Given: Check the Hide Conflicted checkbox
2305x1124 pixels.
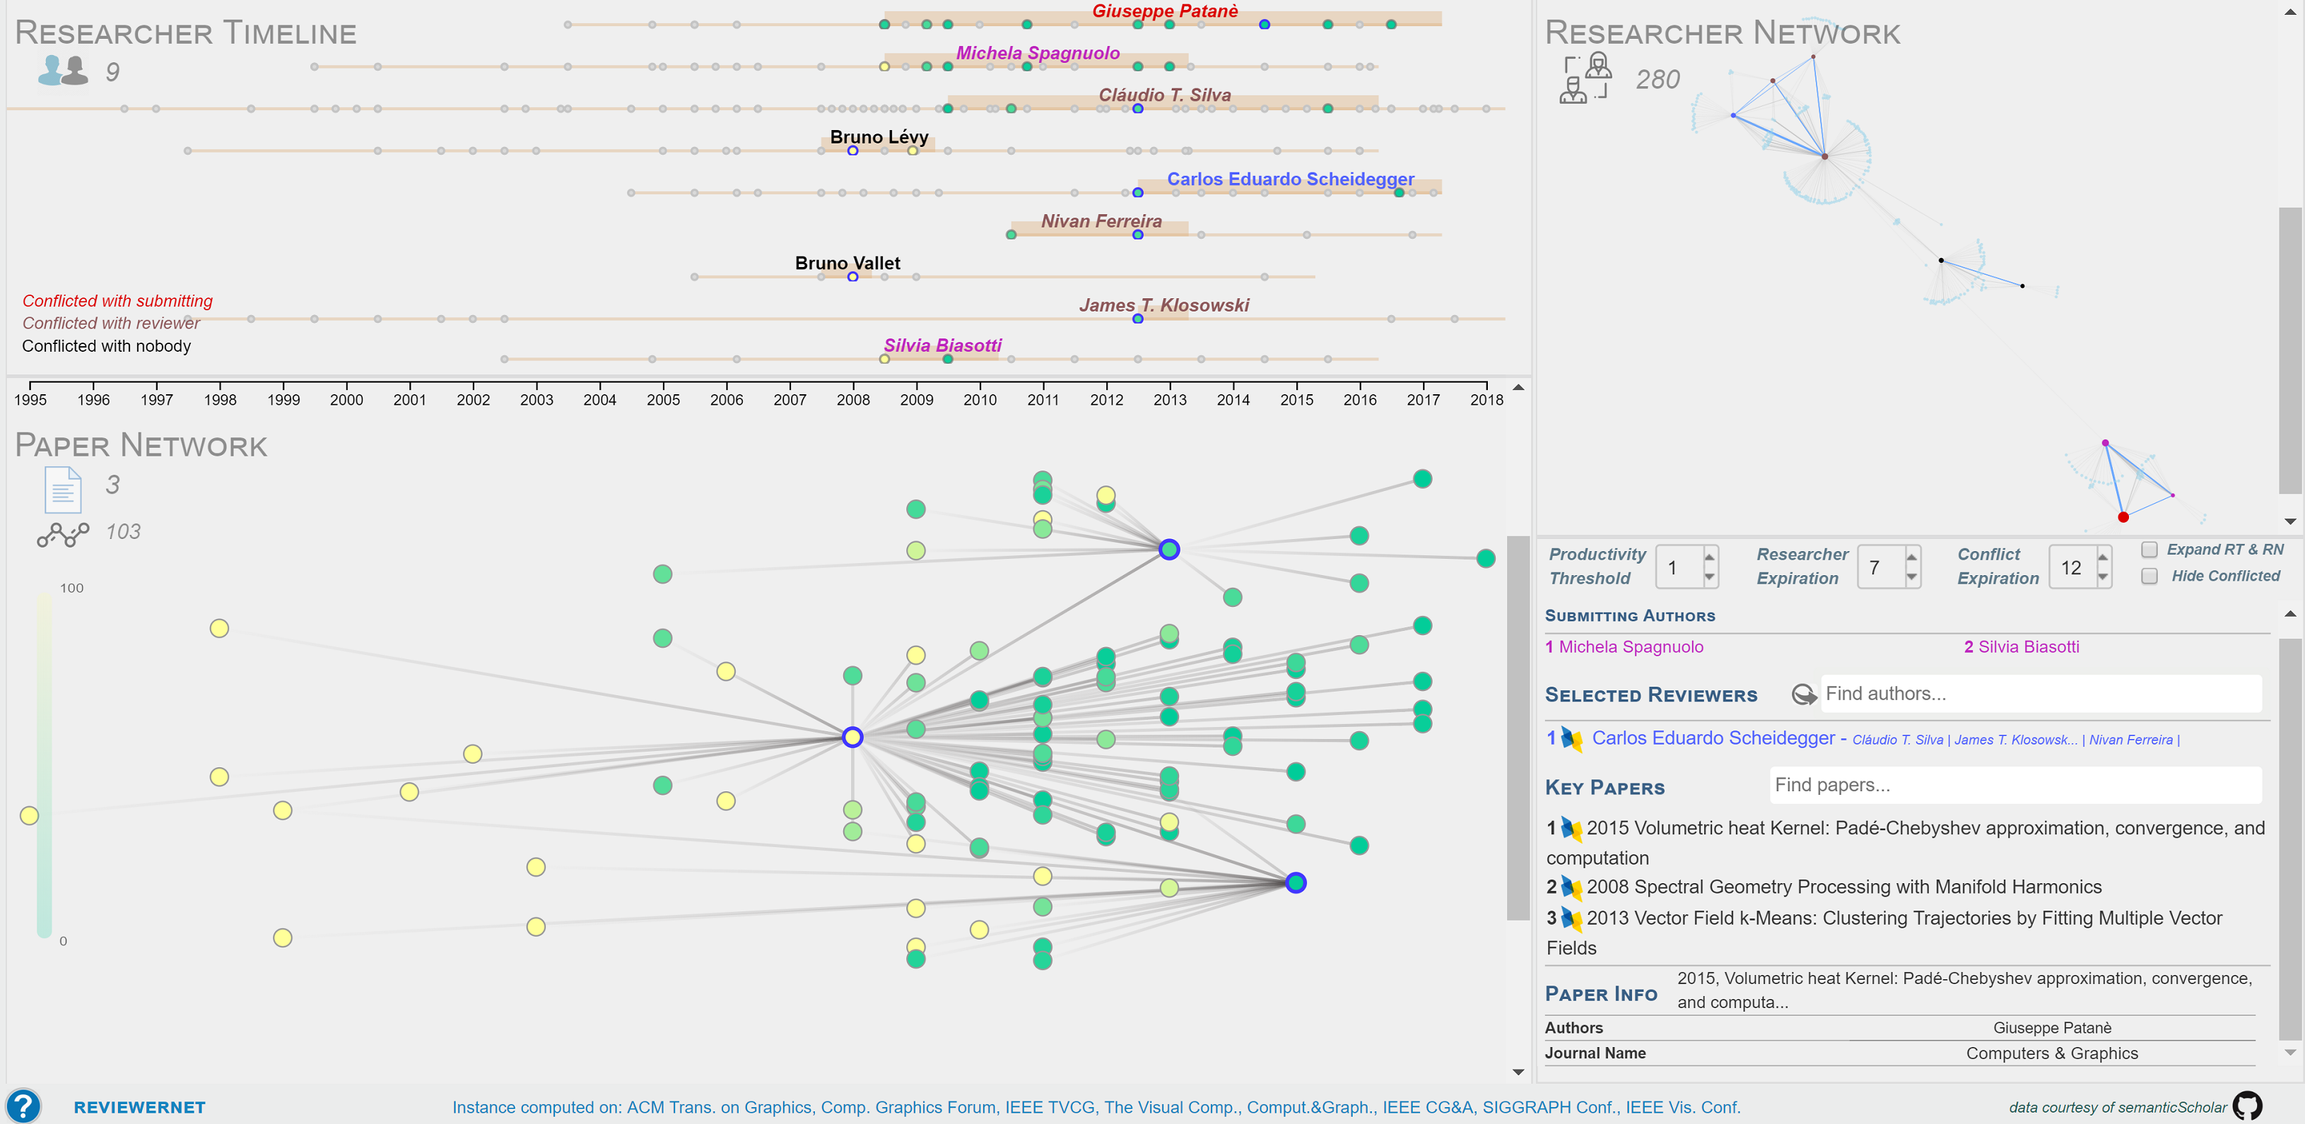Looking at the screenshot, I should pos(2149,576).
